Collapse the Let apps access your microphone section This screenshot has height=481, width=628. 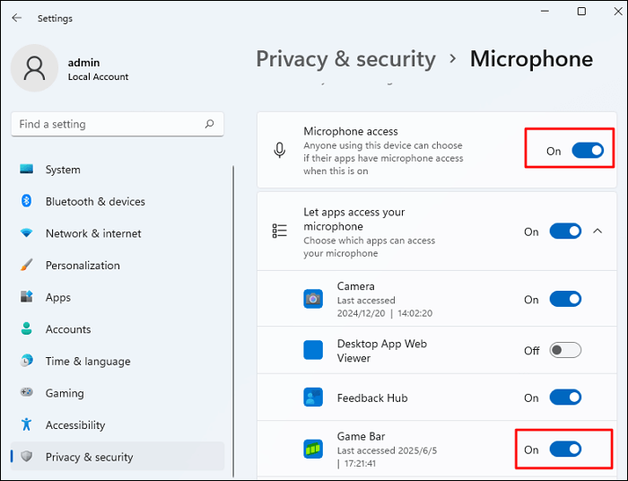pyautogui.click(x=597, y=232)
